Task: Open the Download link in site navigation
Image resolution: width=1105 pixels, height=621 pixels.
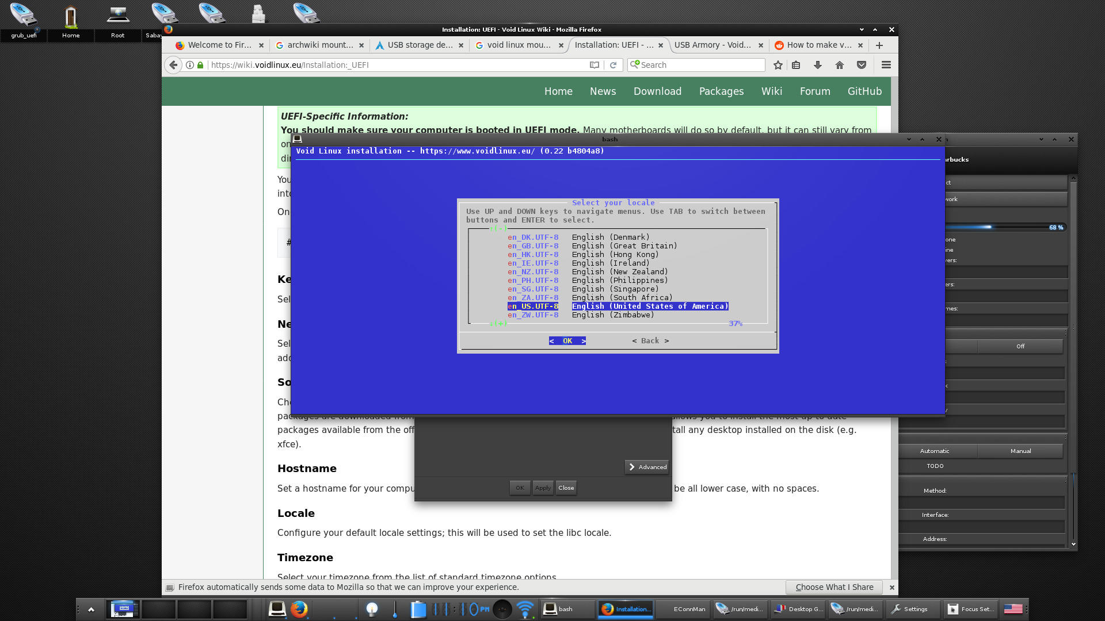Action: pyautogui.click(x=657, y=91)
